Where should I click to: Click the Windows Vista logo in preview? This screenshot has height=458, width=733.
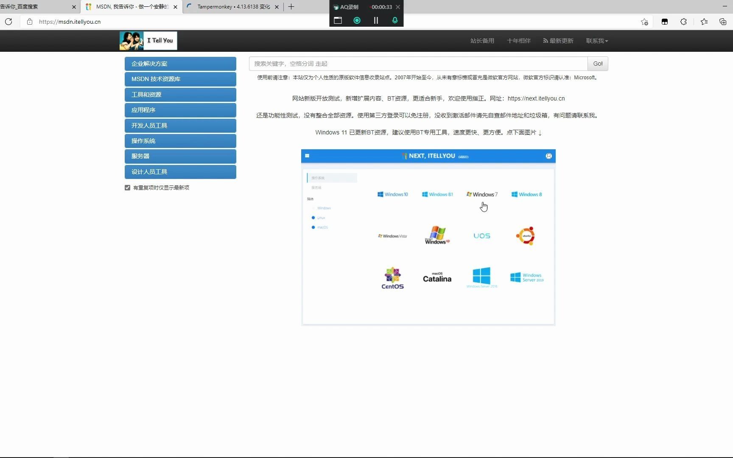point(392,236)
